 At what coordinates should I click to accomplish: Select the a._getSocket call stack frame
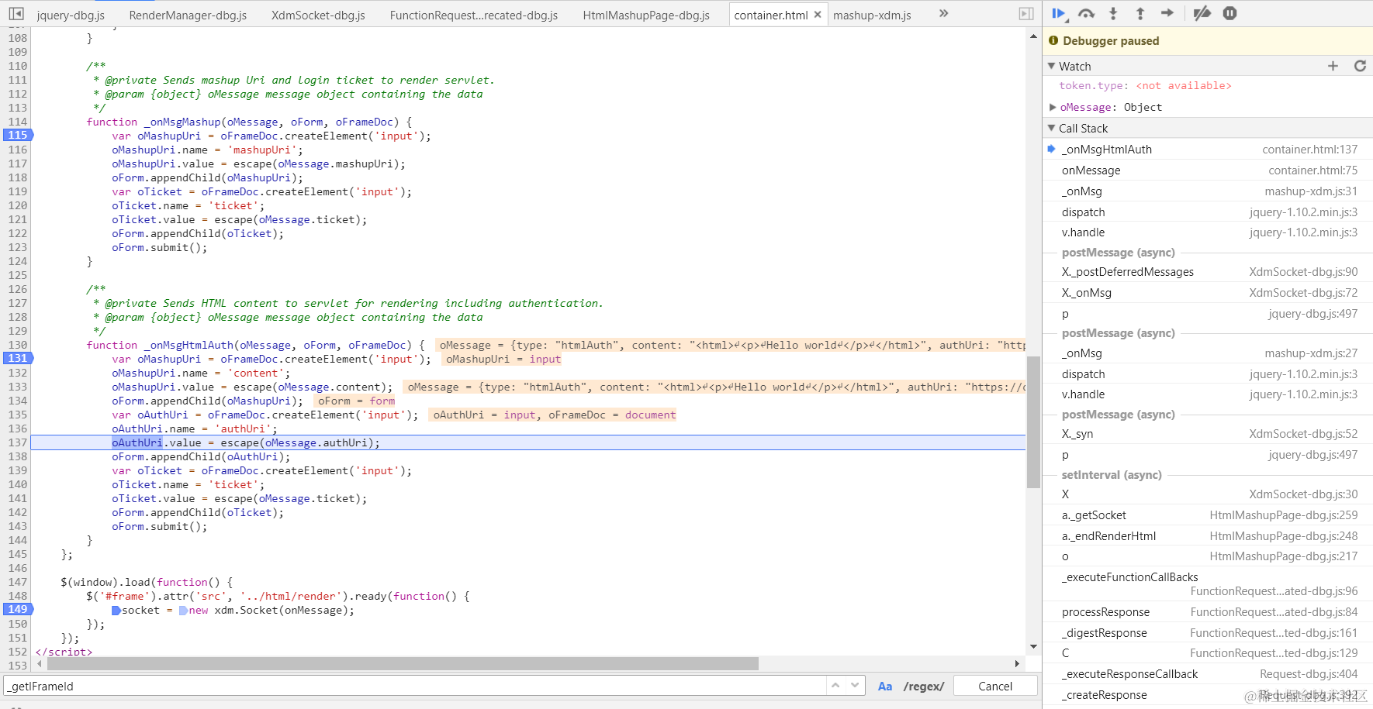pos(1208,515)
